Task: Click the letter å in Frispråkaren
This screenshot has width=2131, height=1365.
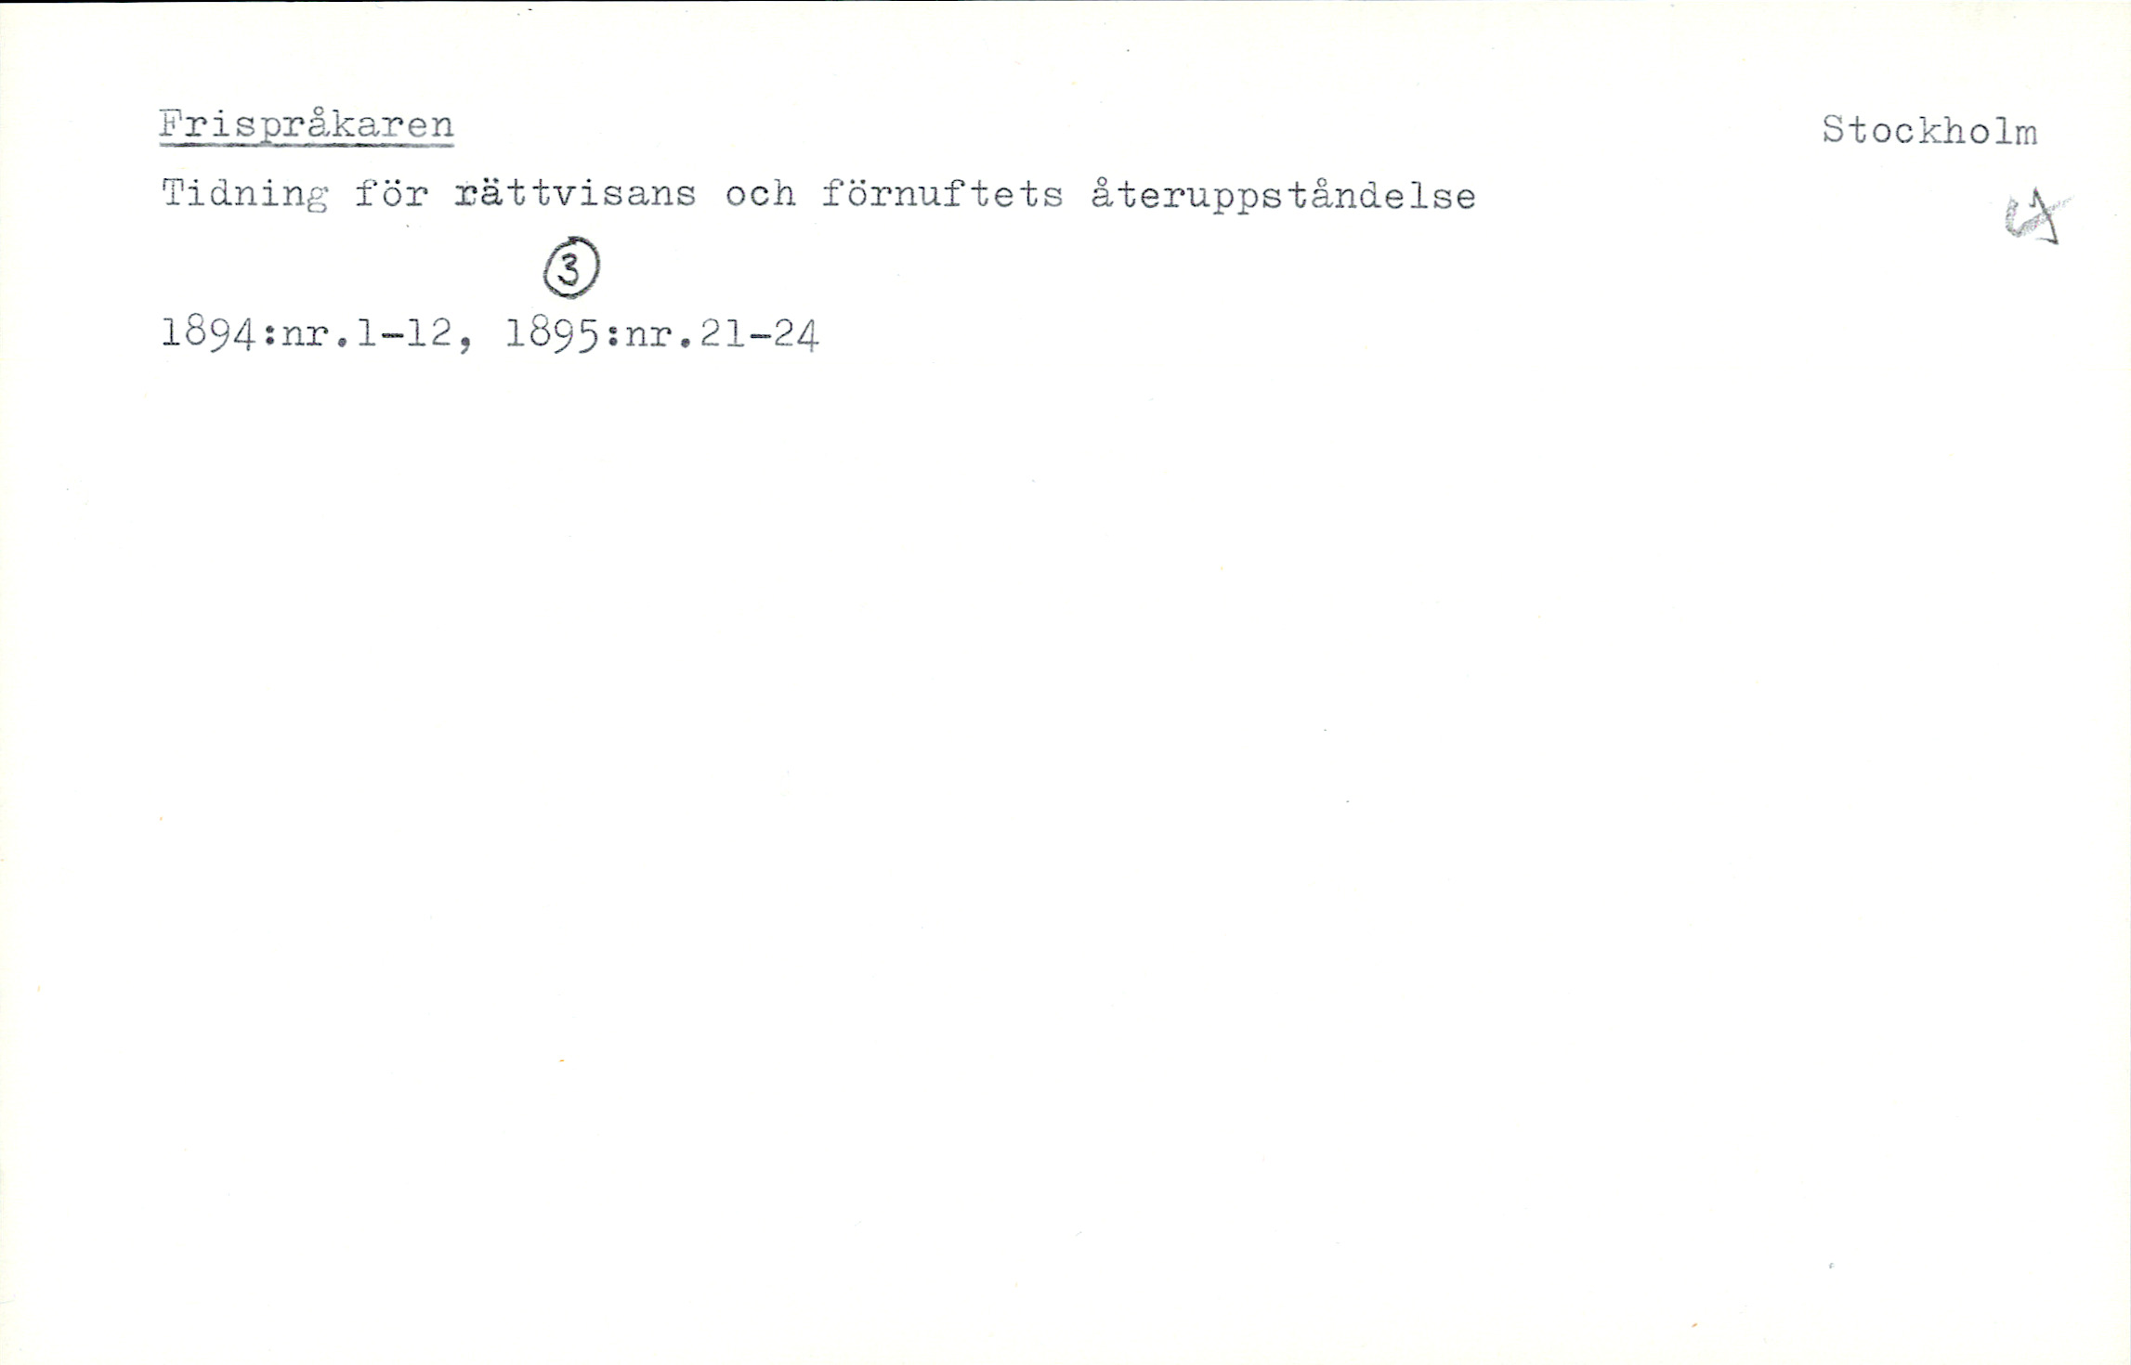Action: [x=319, y=123]
